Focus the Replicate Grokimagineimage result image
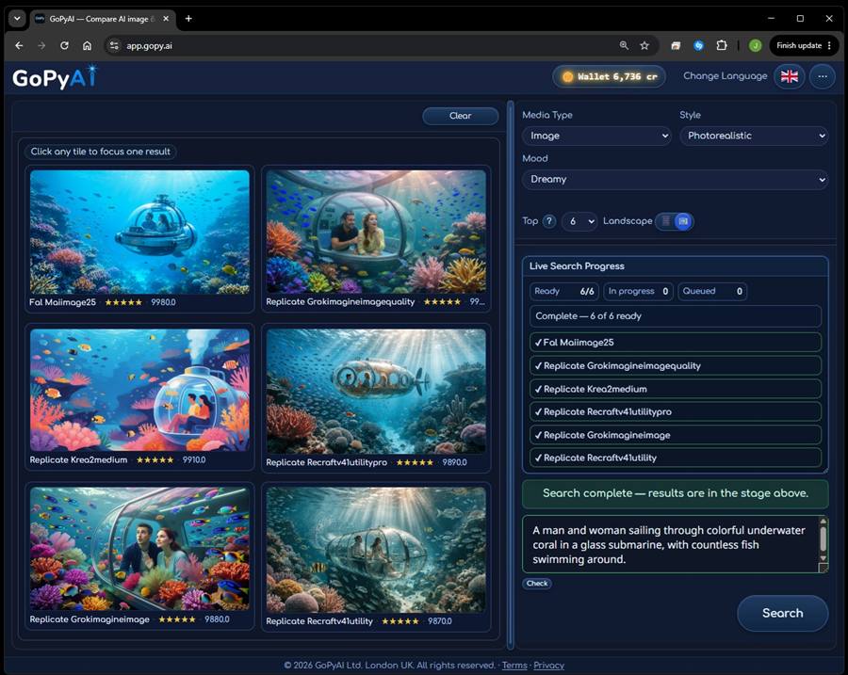The image size is (848, 675). click(139, 549)
